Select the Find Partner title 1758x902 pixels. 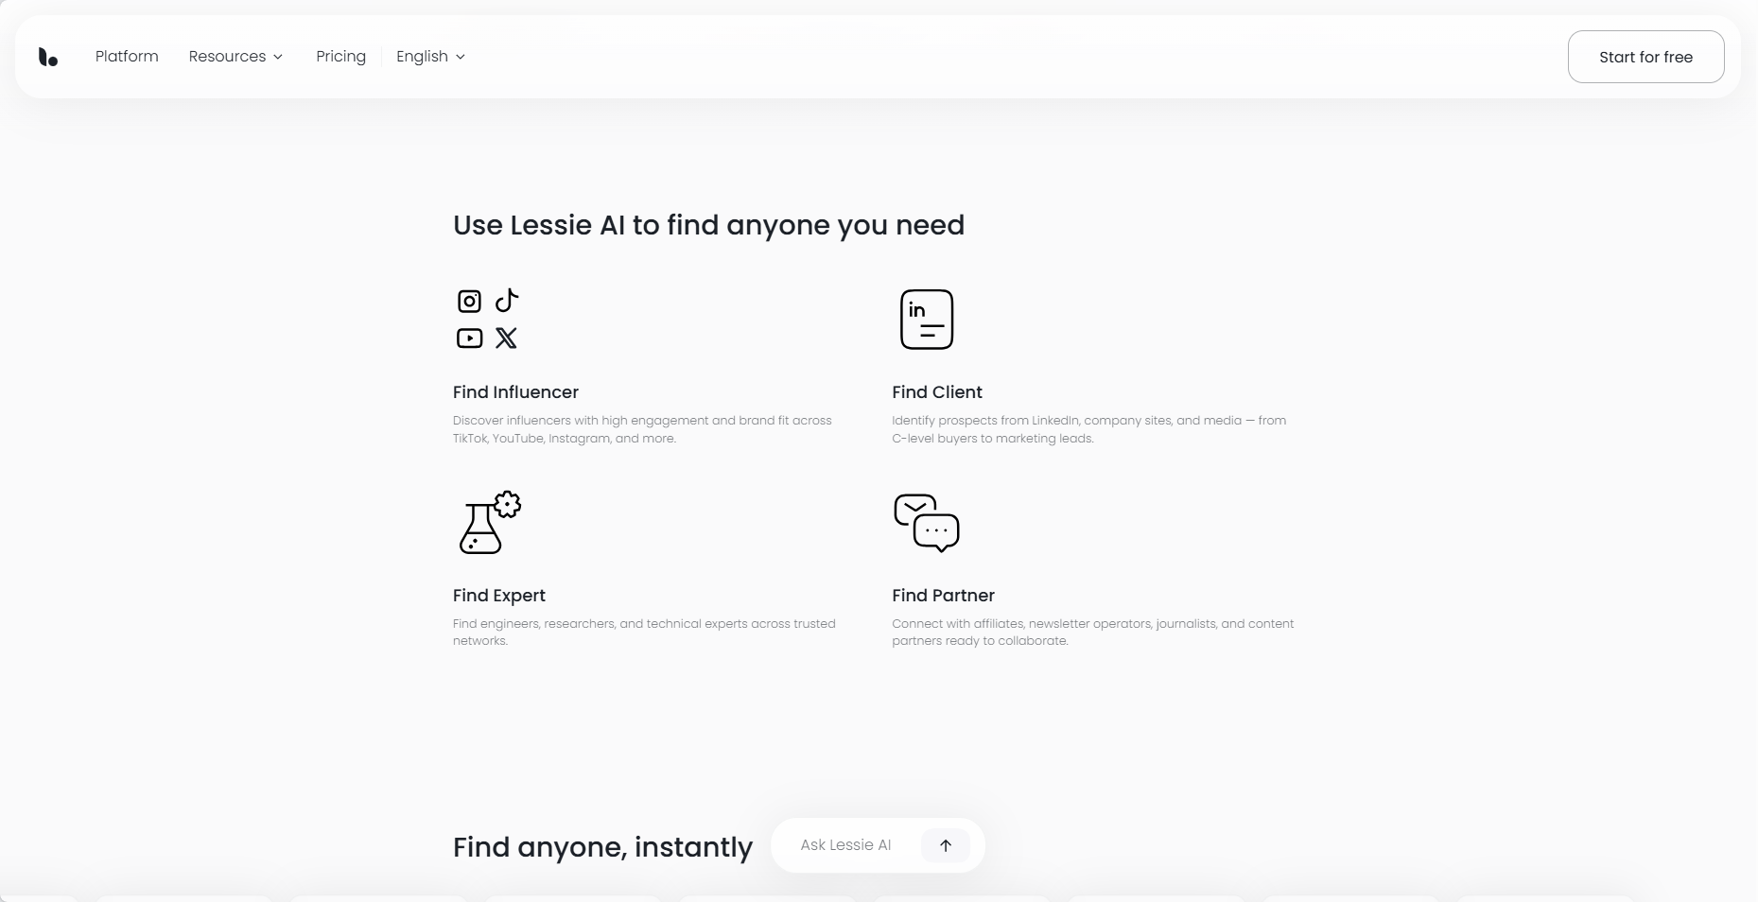pyautogui.click(x=943, y=596)
